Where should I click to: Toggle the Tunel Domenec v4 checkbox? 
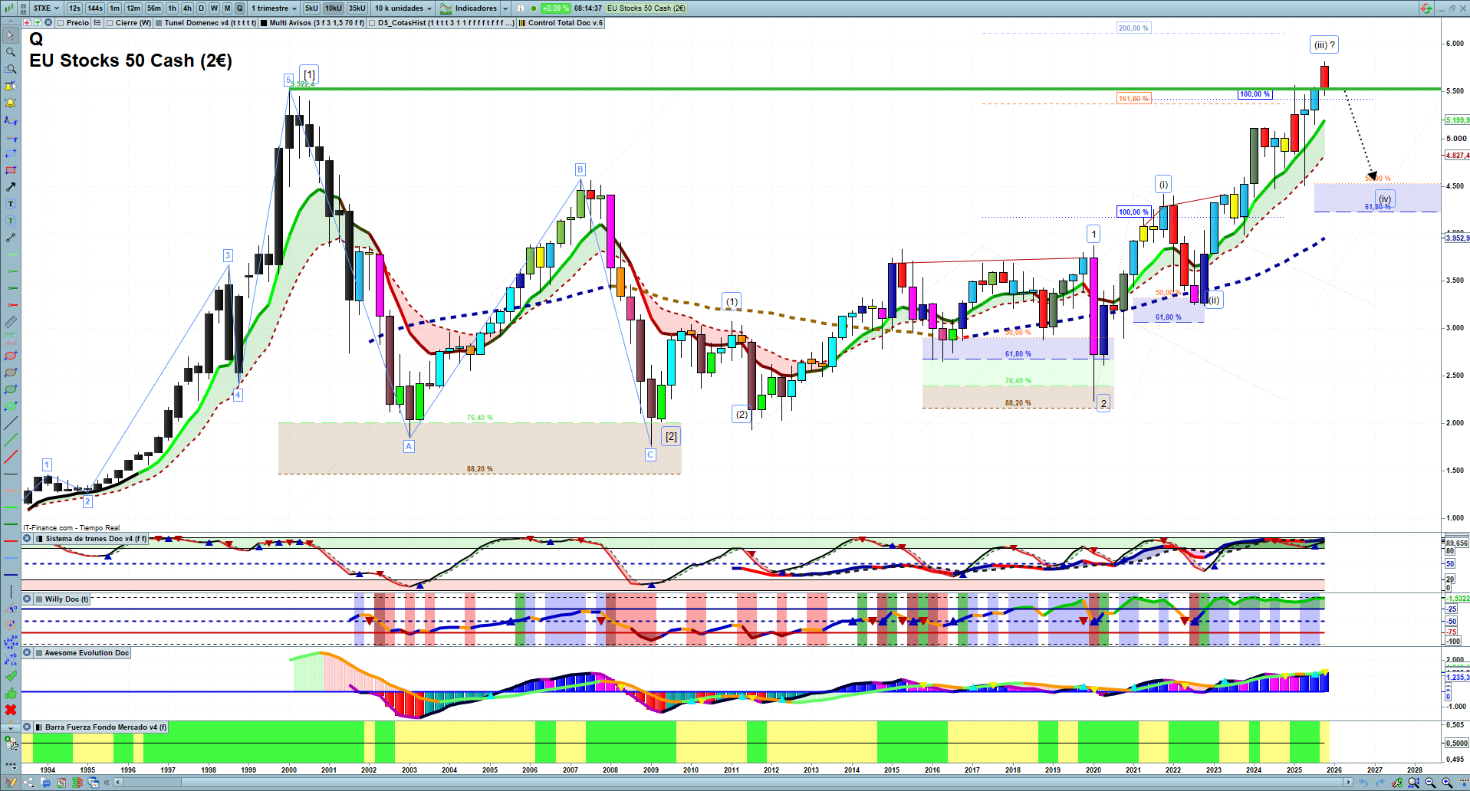[159, 23]
